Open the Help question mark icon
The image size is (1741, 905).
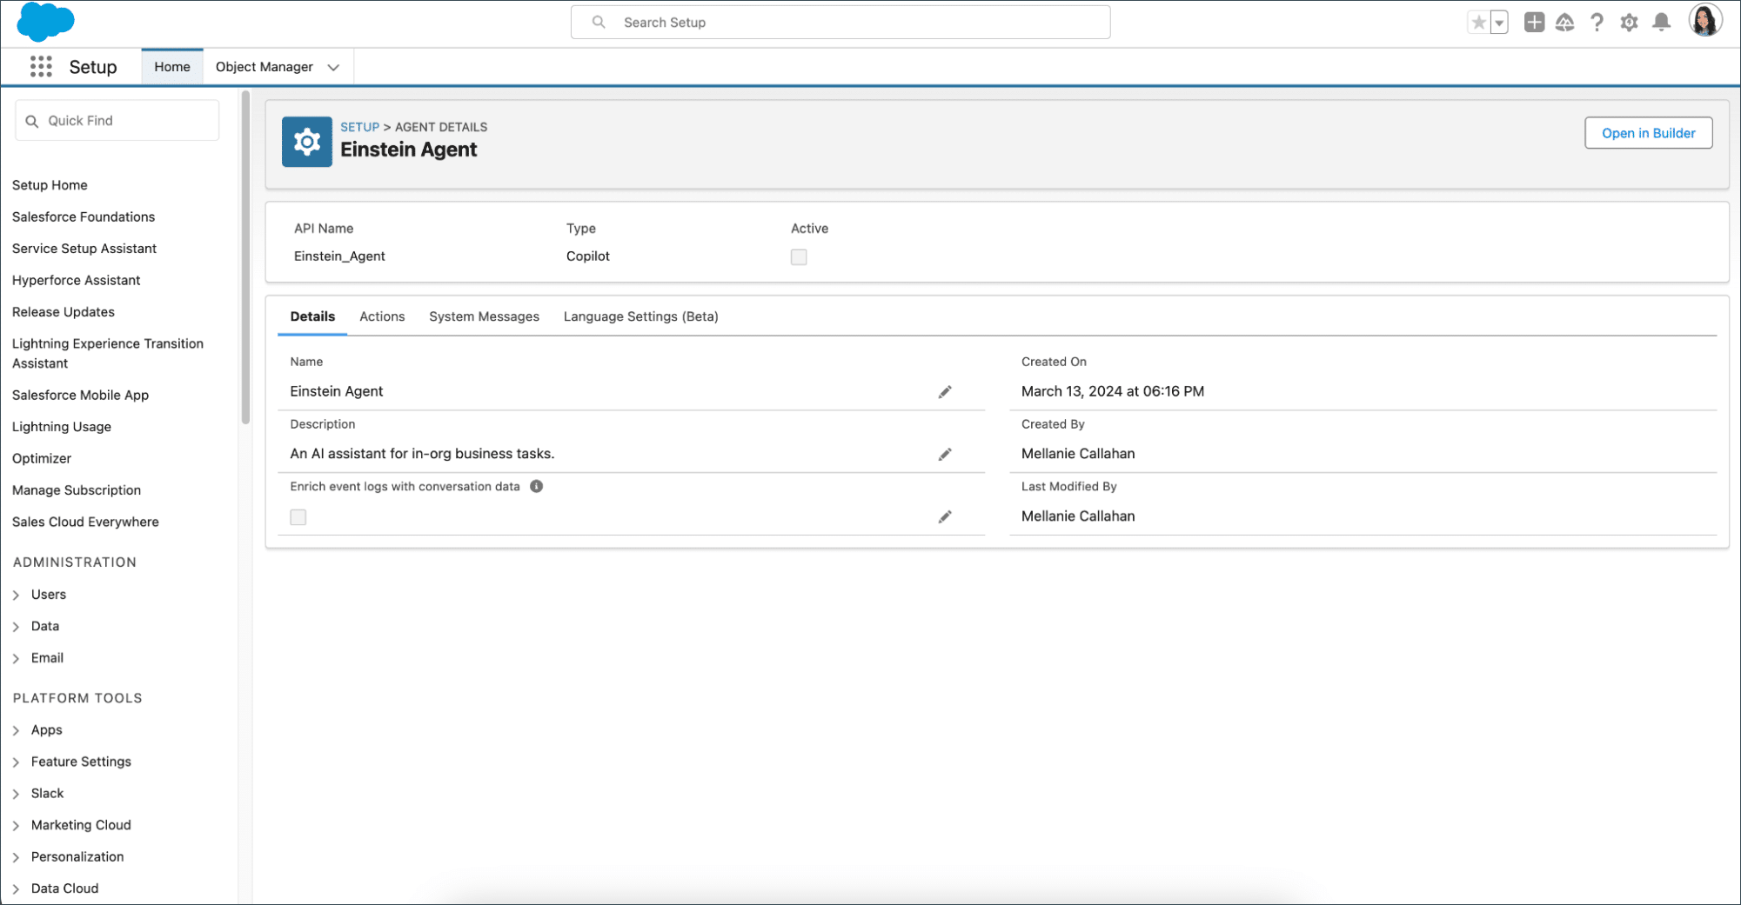pos(1597,23)
